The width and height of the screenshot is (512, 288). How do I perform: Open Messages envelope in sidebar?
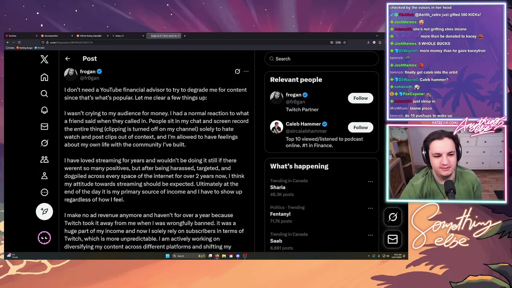(x=44, y=126)
